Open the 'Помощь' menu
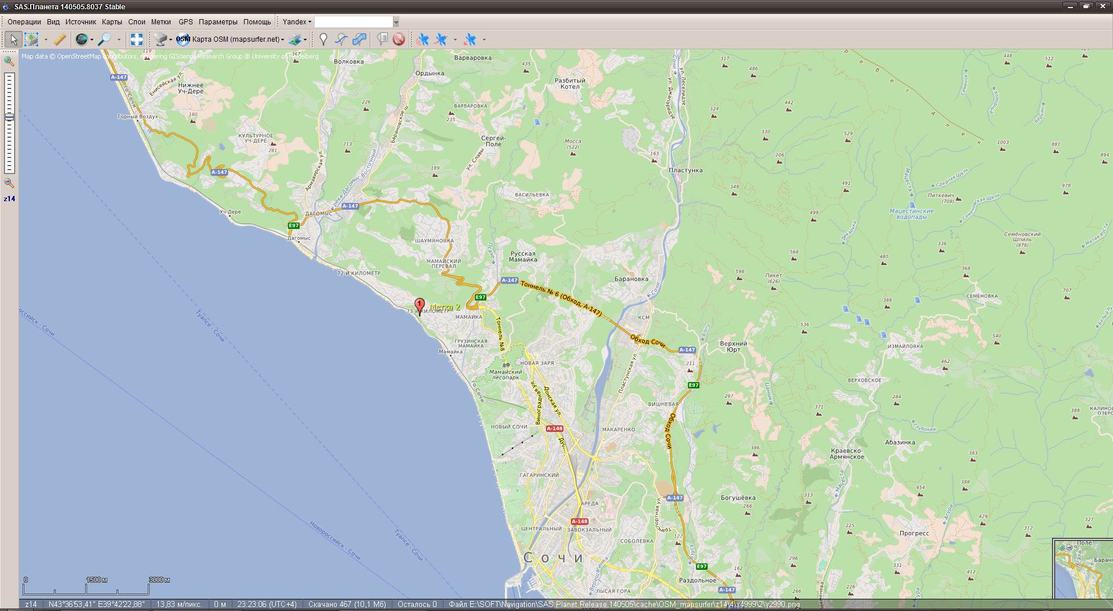 click(x=257, y=22)
